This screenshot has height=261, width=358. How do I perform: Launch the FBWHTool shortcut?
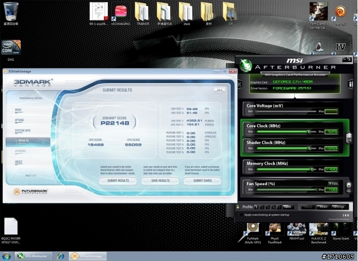pos(297,231)
